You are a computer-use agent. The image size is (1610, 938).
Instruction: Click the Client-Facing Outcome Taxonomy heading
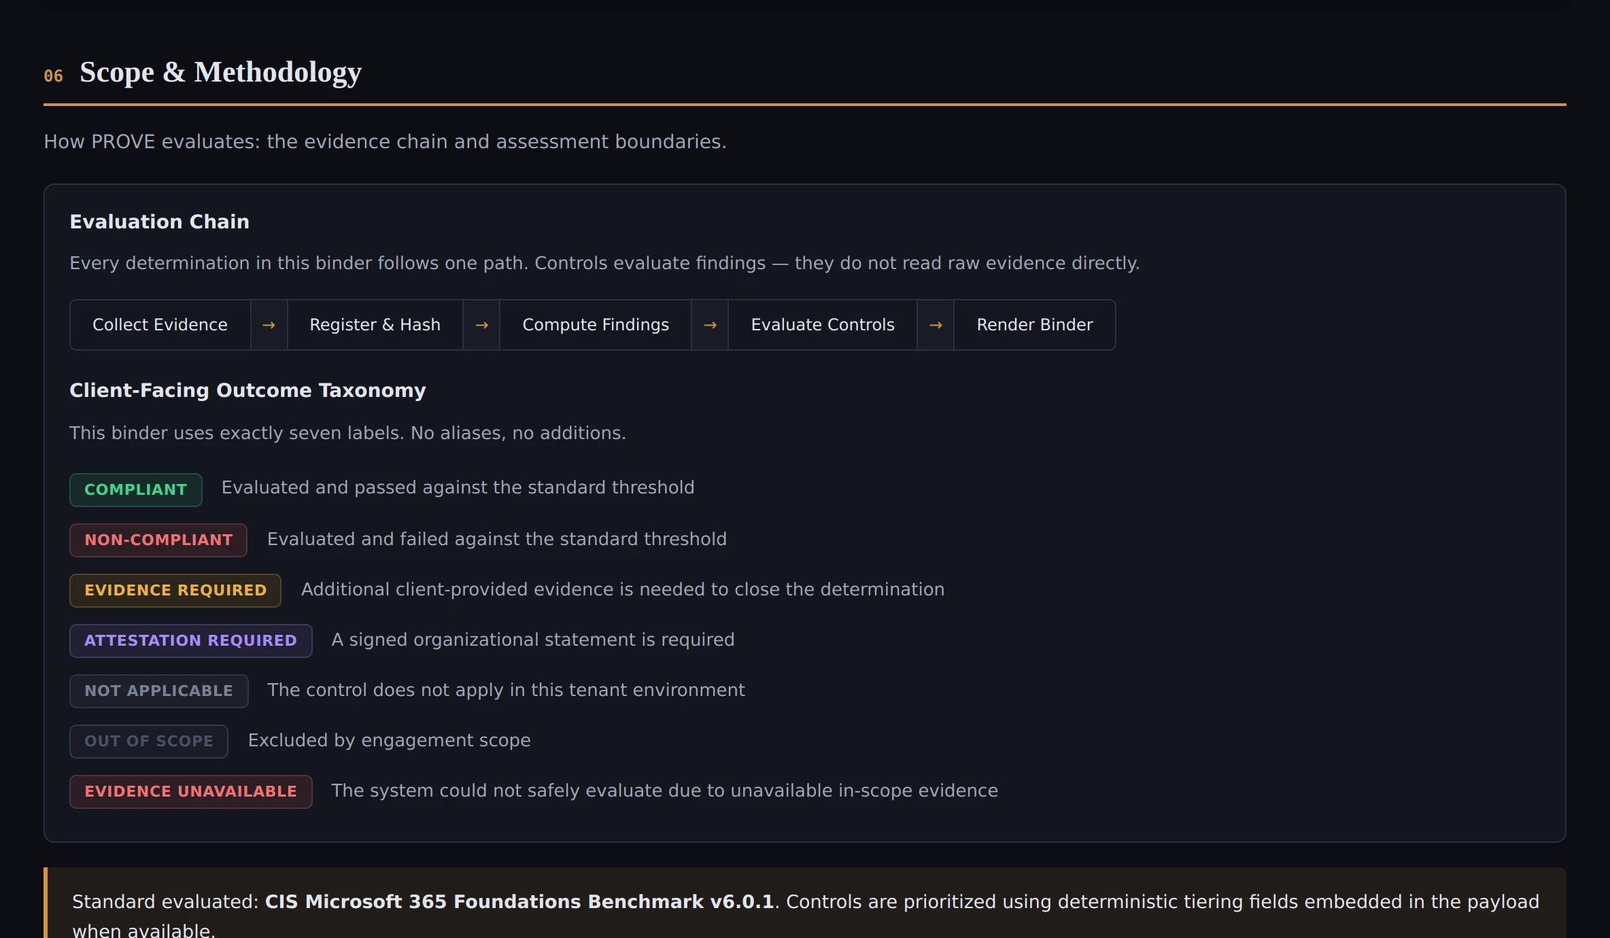point(247,390)
